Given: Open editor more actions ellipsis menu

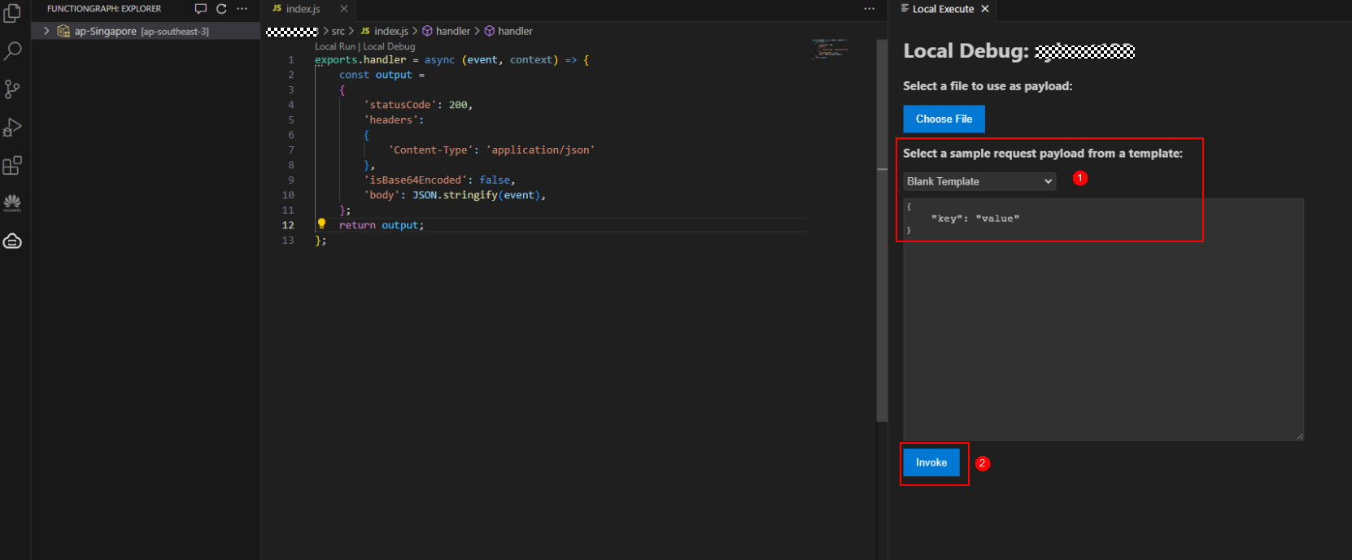Looking at the screenshot, I should tap(869, 9).
